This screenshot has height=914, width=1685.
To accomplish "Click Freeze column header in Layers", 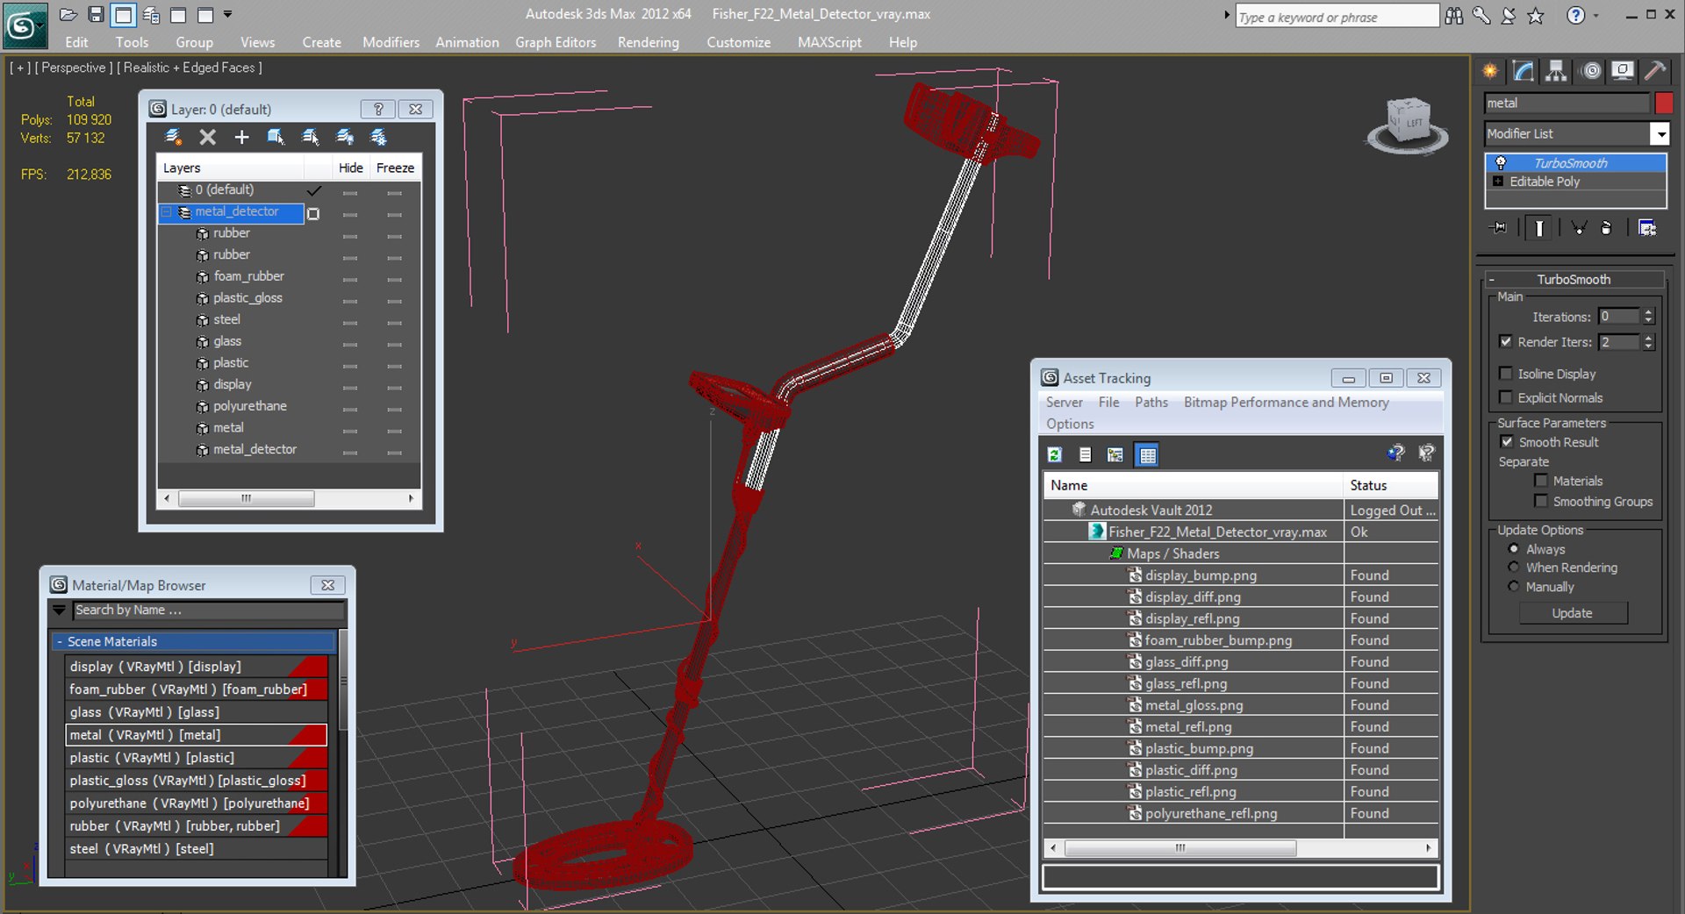I will point(395,168).
